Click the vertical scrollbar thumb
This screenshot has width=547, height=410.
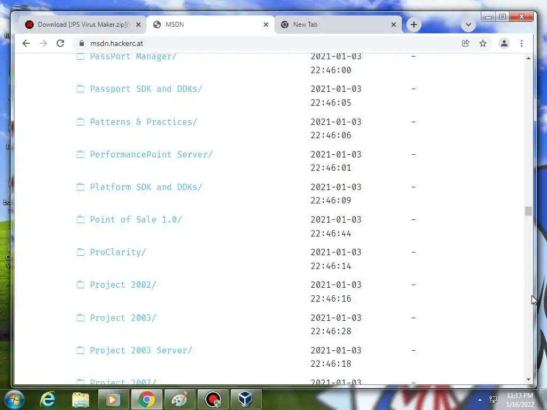click(528, 211)
